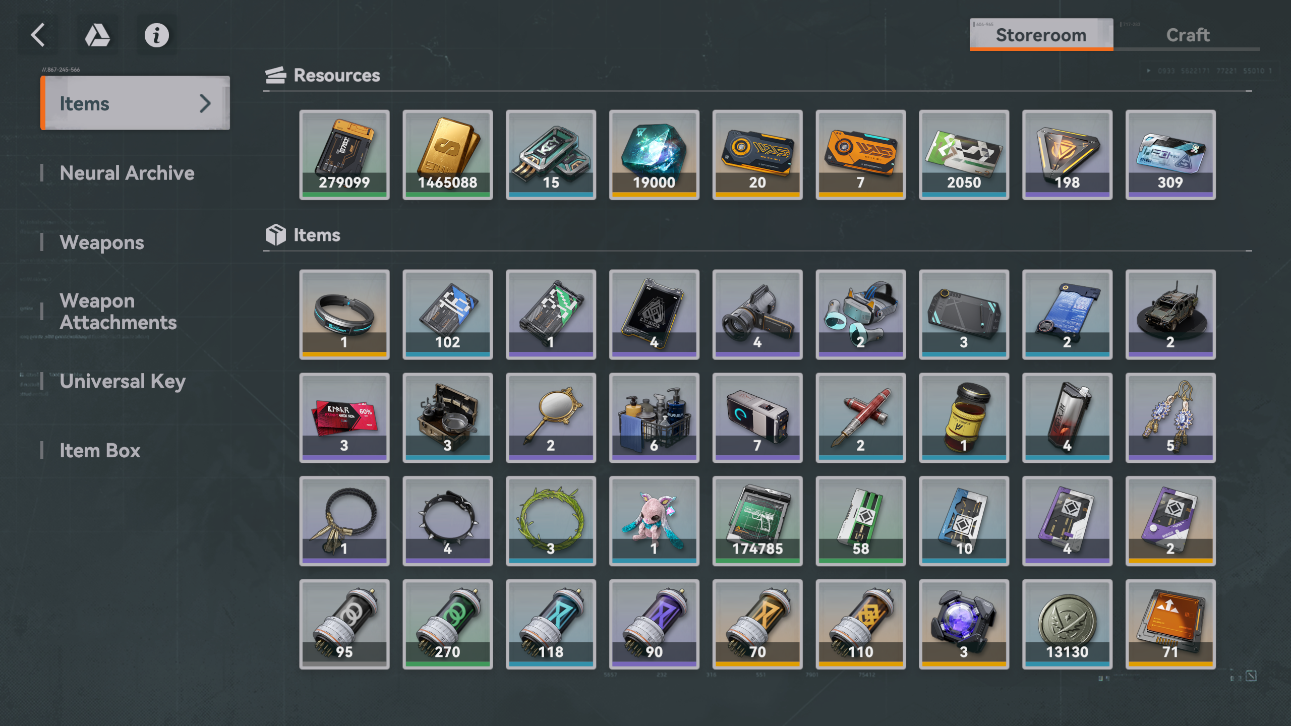The width and height of the screenshot is (1291, 726).
Task: Select the teal crystal resource 19000
Action: point(654,155)
